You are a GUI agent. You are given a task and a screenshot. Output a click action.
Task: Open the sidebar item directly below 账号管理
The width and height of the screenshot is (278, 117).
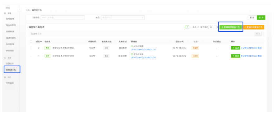[x=11, y=25]
